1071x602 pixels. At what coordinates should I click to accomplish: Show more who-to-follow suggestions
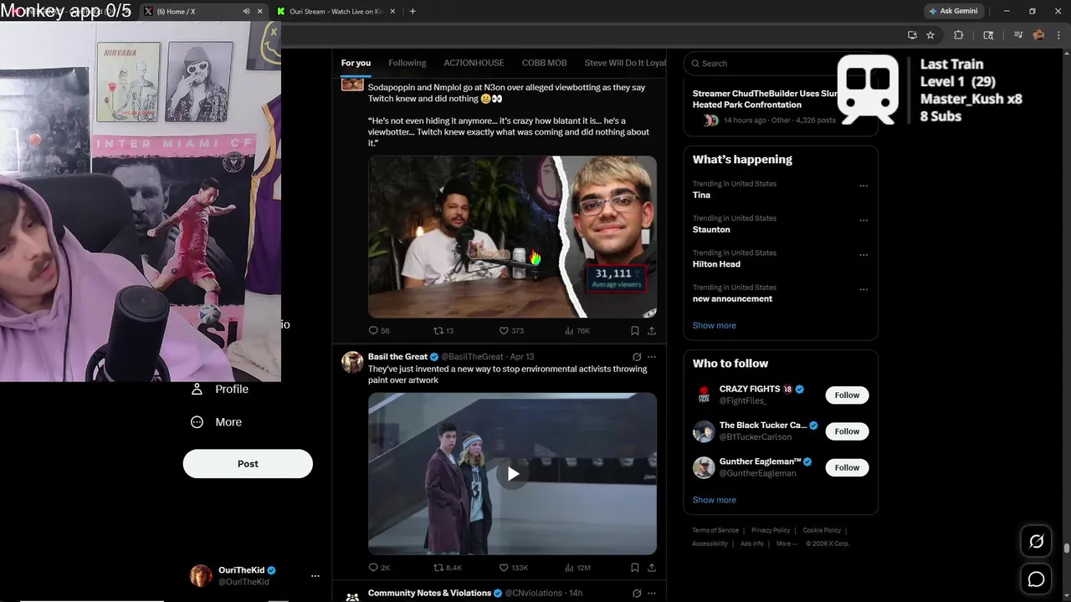coord(714,500)
